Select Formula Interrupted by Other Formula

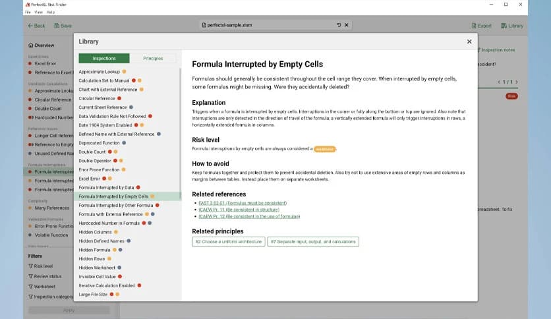tap(119, 205)
